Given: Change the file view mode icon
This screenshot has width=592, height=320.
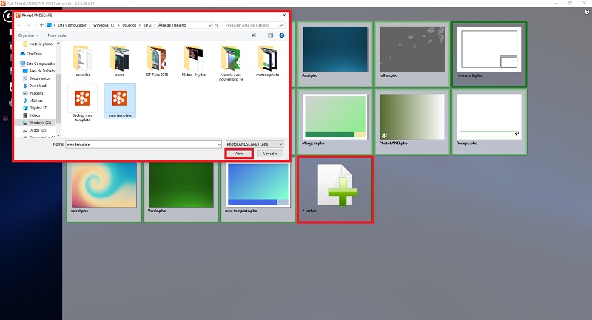Looking at the screenshot, I should pos(254,35).
